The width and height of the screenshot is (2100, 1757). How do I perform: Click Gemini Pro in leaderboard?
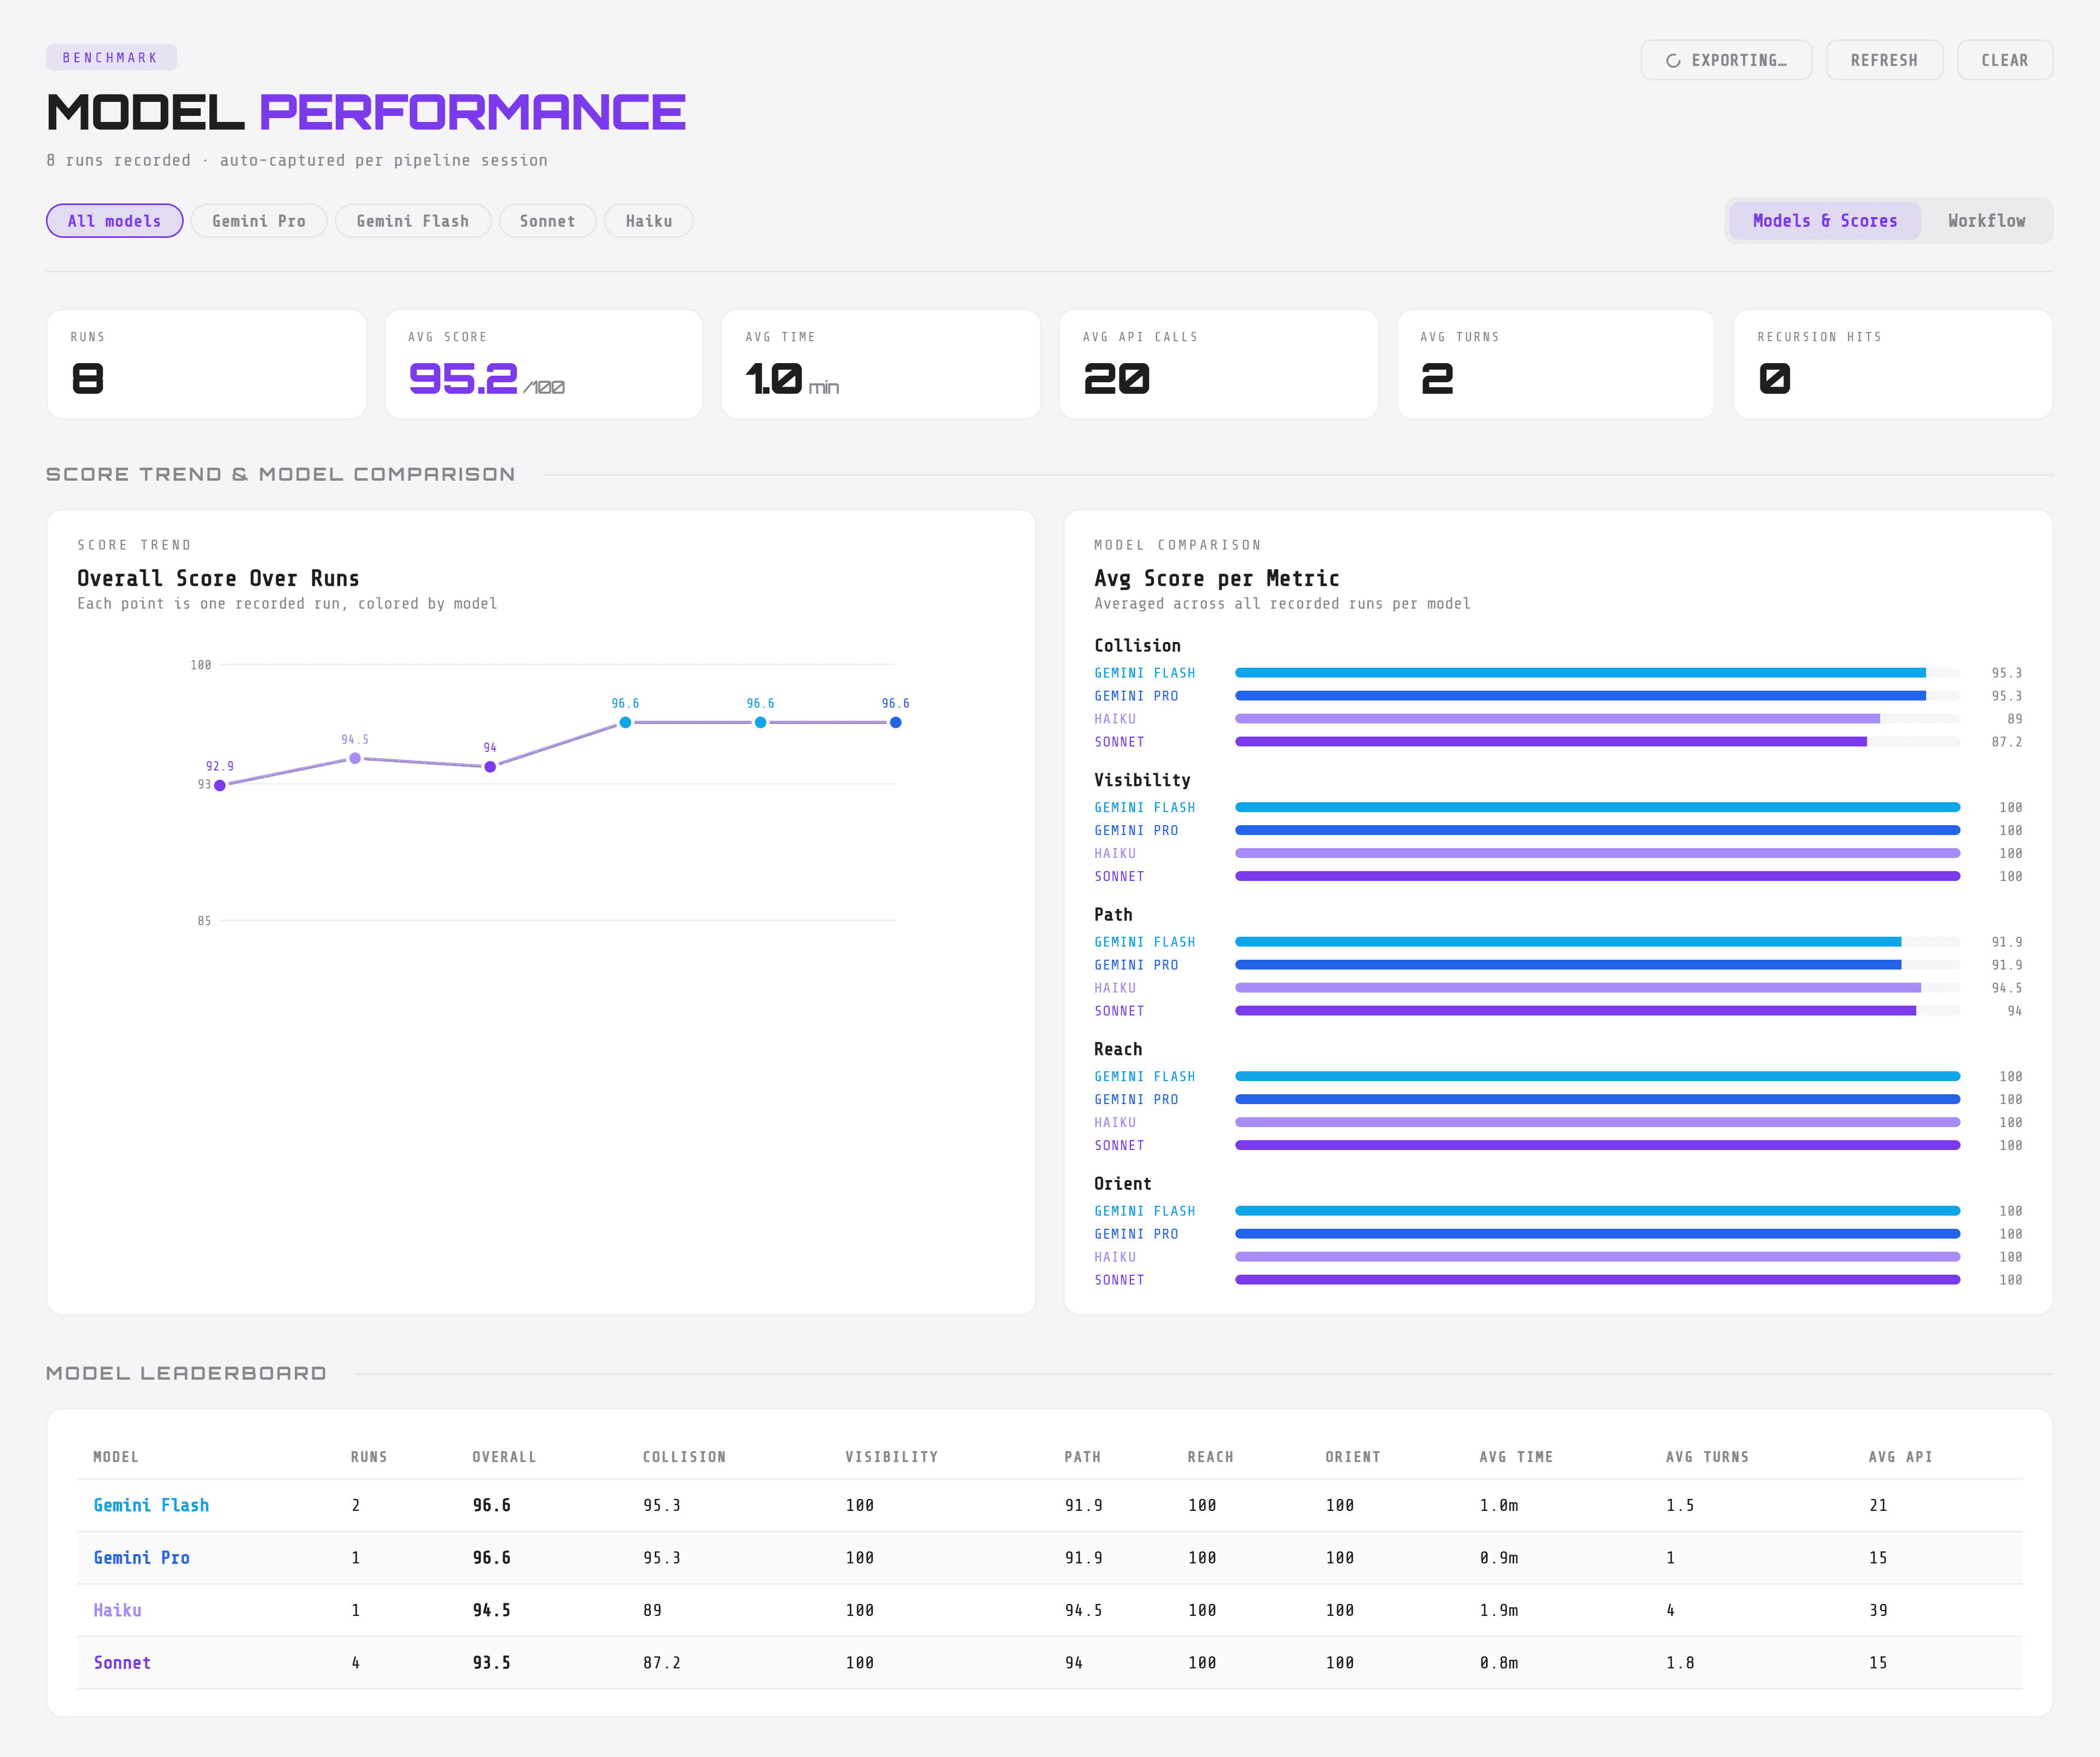141,1558
